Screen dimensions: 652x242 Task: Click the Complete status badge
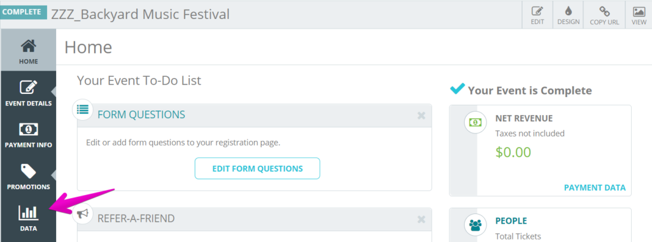[x=24, y=11]
